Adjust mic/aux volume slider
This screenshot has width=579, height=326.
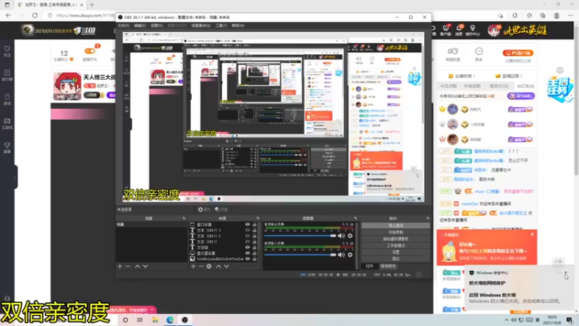tap(300, 255)
